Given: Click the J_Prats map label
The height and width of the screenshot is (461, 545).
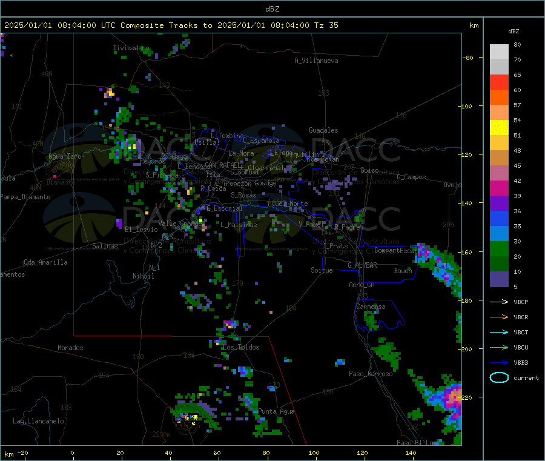Looking at the screenshot, I should point(335,246).
